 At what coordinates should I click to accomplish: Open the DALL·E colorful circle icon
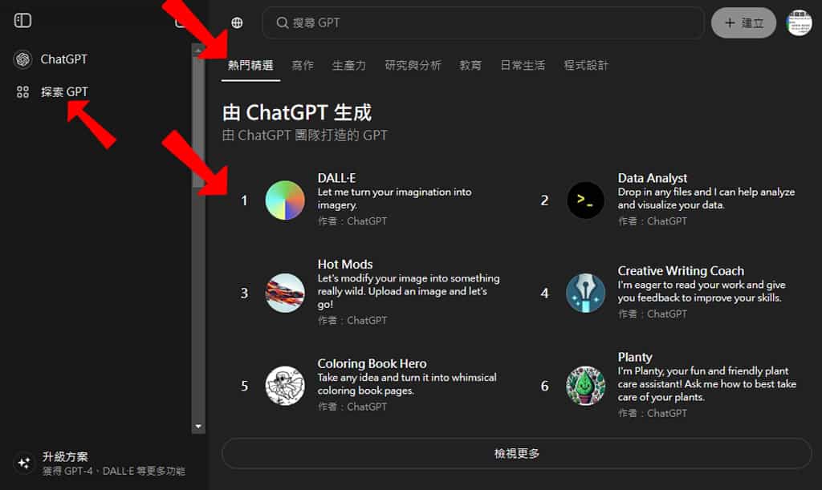click(x=285, y=200)
